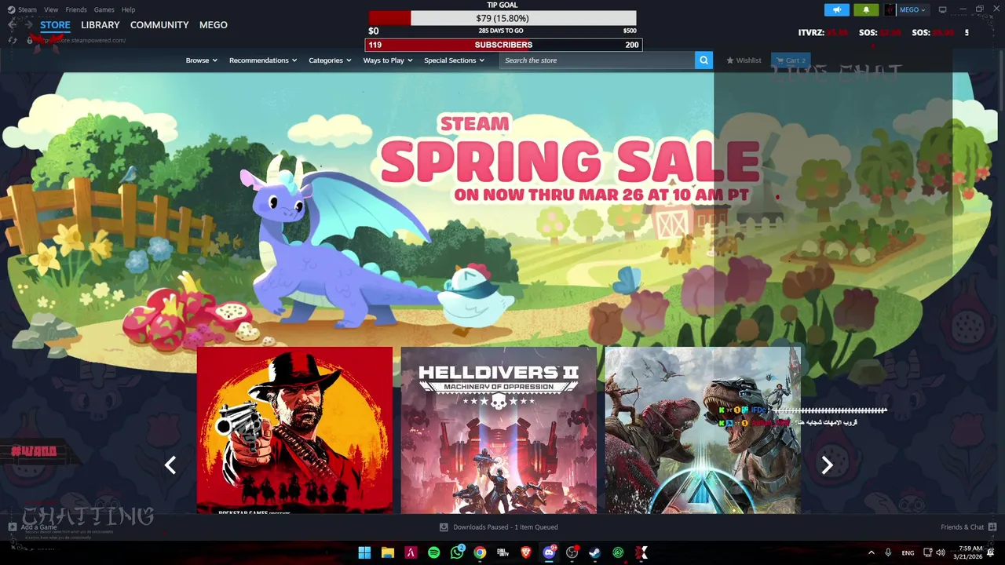This screenshot has width=1005, height=565.
Task: Switch to the STORE tab
Action: [x=55, y=25]
